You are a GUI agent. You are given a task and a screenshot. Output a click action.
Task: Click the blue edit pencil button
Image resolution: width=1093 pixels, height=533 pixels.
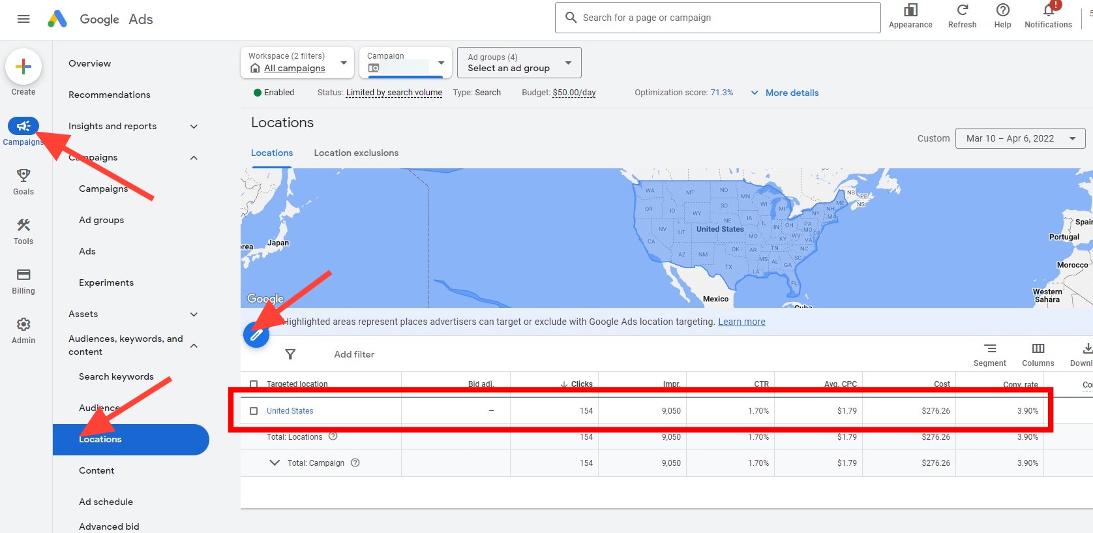coord(256,335)
